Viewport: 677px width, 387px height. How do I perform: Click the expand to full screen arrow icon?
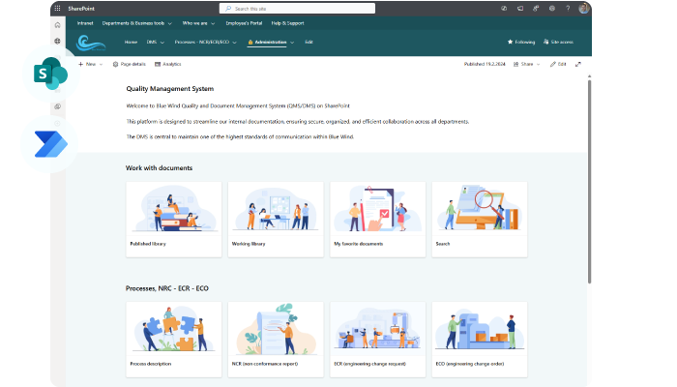(578, 64)
